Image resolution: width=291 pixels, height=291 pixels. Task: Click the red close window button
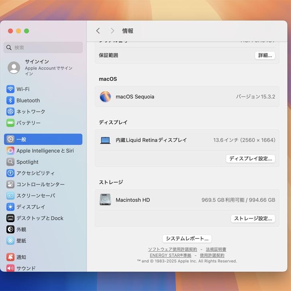(10, 31)
